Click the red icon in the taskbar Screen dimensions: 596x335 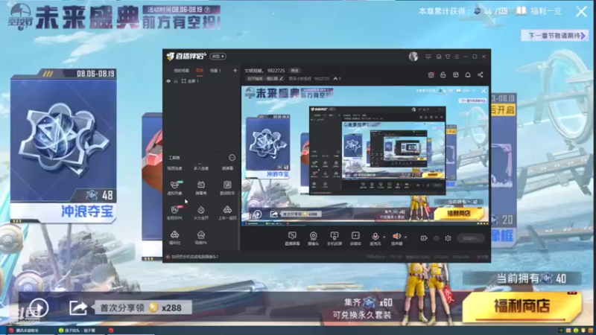tap(111, 331)
